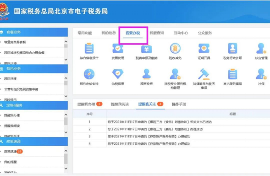Click the 政策速递 header magnifier icon
This screenshot has height=176, width=270.
(1, 141)
